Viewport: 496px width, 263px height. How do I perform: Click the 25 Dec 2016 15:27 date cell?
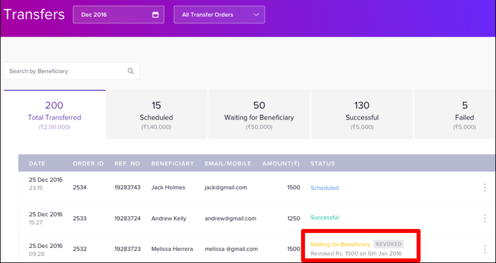[x=46, y=218]
